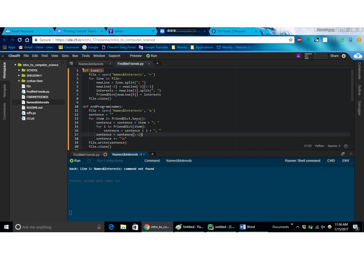Open the File menu
364x259 pixels.
coord(26,56)
